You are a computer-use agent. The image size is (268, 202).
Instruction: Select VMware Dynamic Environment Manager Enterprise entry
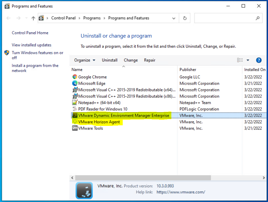coord(124,116)
